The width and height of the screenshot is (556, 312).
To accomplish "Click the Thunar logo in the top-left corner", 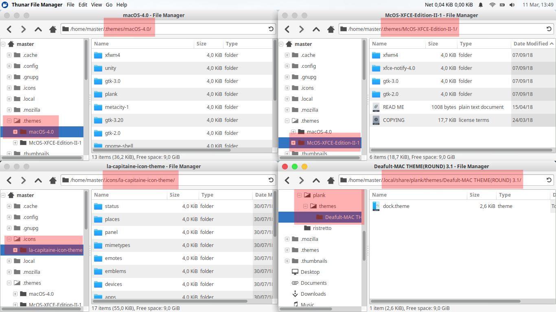I will coord(4,4).
